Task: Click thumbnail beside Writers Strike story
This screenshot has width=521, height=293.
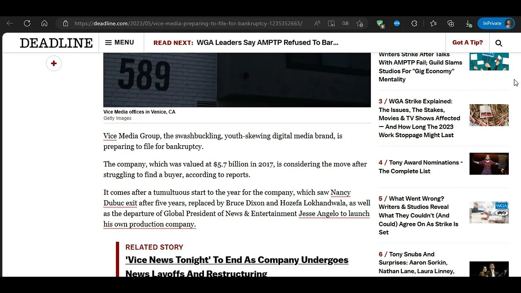Action: click(x=489, y=61)
